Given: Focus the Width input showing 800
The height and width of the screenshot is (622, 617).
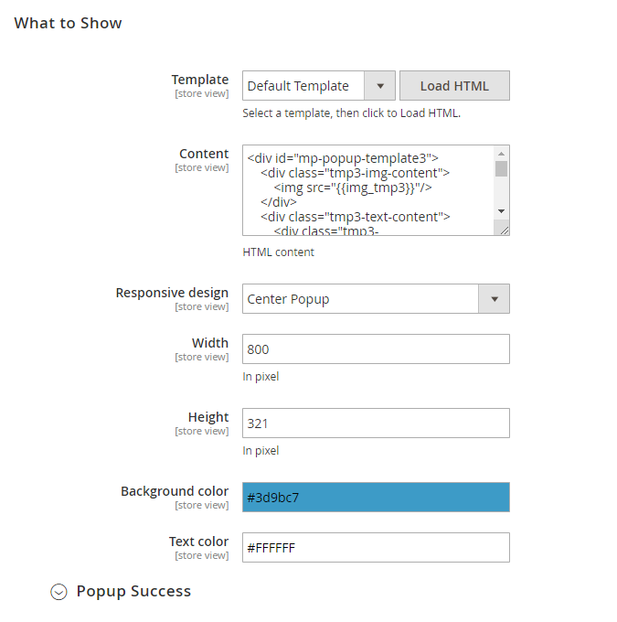Looking at the screenshot, I should point(376,349).
